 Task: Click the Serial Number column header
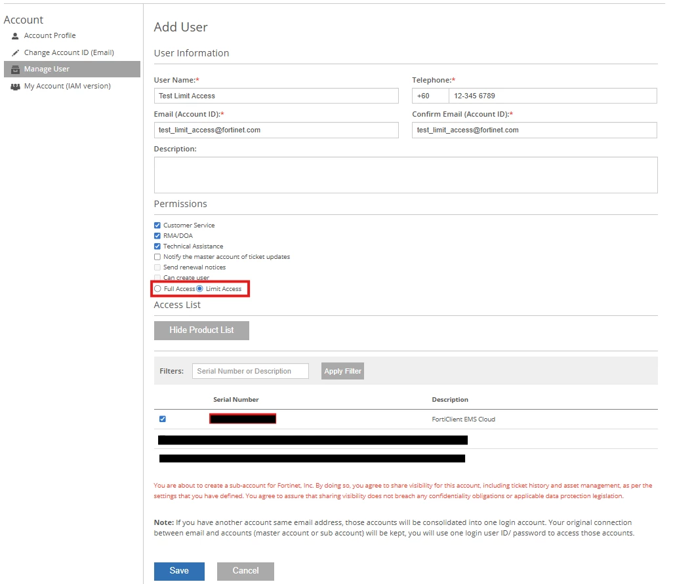tap(236, 400)
